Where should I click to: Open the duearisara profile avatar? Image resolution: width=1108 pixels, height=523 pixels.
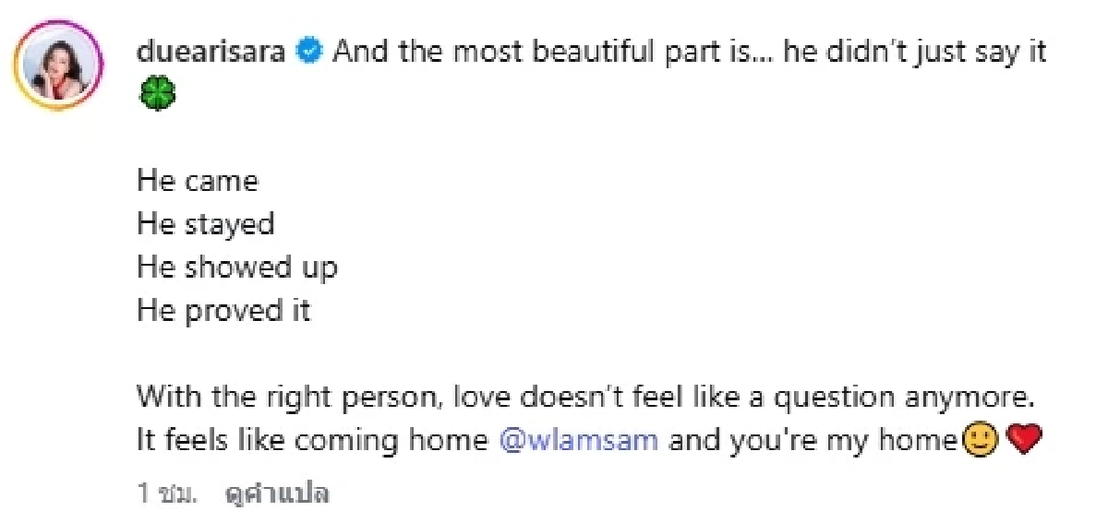tap(59, 66)
